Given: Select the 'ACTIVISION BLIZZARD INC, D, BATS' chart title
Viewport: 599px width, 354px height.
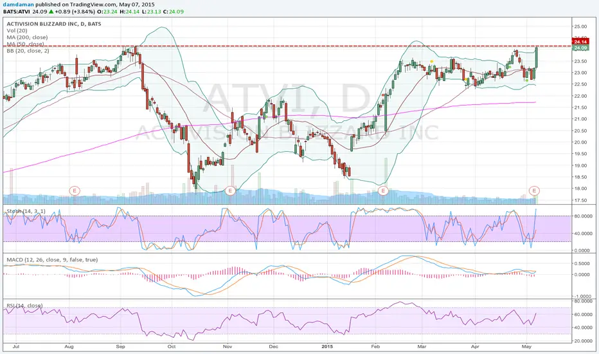Looking at the screenshot, I should point(54,24).
